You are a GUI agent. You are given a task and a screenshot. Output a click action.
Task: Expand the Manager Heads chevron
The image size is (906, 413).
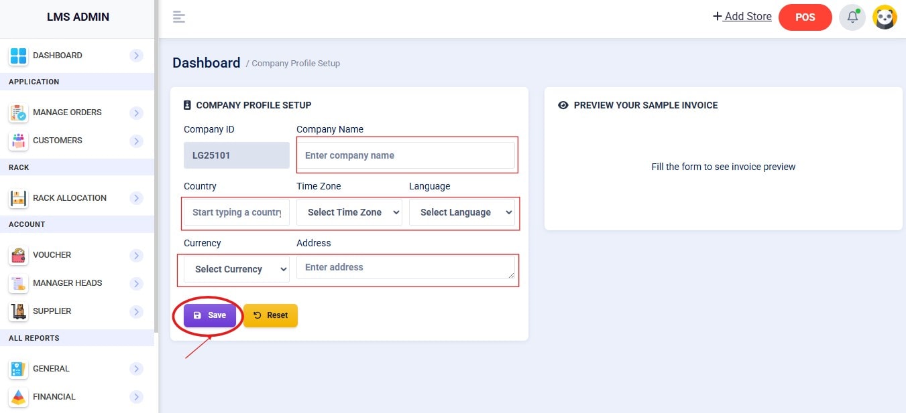click(137, 284)
